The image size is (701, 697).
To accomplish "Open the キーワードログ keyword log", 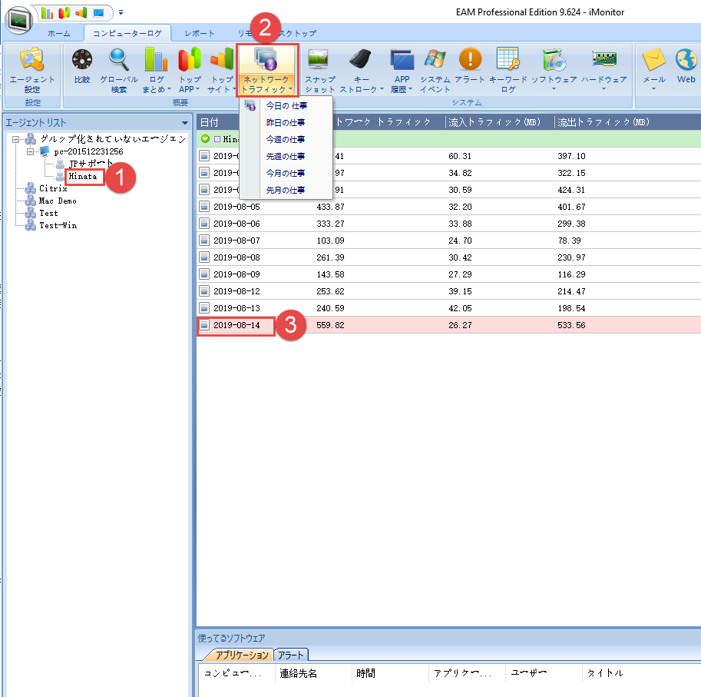I will (508, 70).
